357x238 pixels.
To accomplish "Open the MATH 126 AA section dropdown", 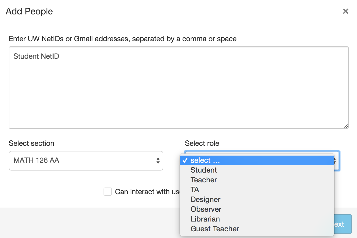I will click(86, 161).
